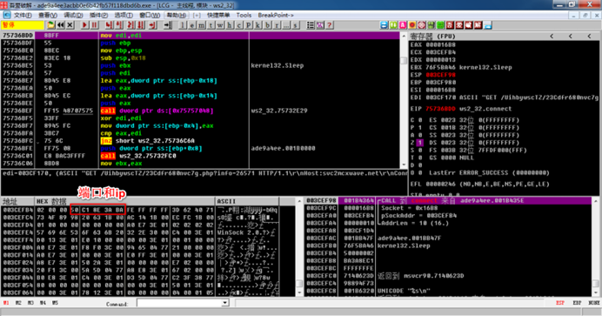Image resolution: width=602 pixels, height=316 pixels.
Task: Select call dword ptr ds:[0x75757040] instruction
Action: click(x=157, y=111)
